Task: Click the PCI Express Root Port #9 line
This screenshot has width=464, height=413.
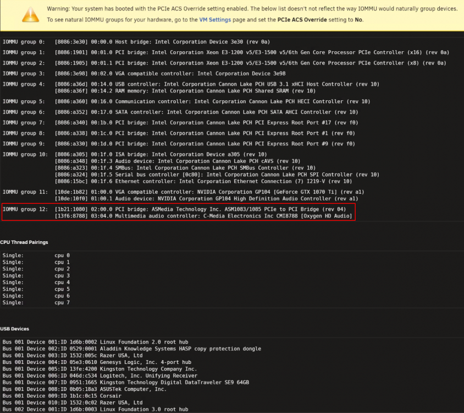Action: 179,144
